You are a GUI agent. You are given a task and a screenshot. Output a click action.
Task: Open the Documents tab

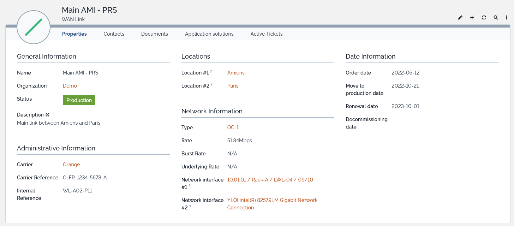154,34
